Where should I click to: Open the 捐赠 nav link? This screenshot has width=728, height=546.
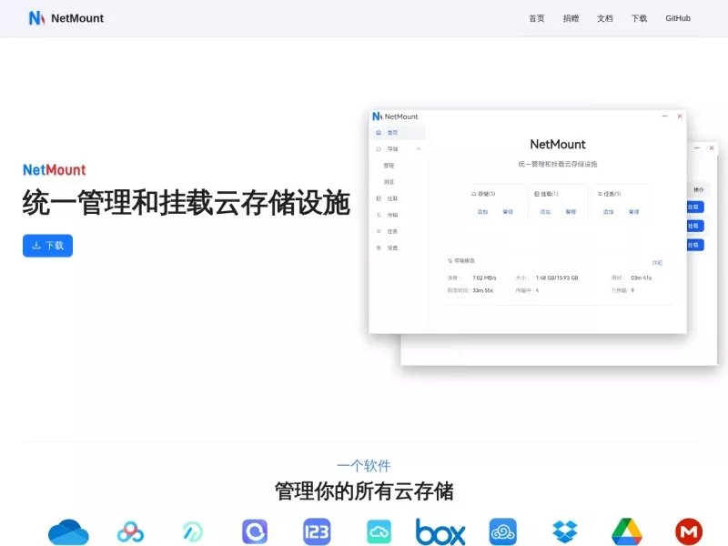571,18
